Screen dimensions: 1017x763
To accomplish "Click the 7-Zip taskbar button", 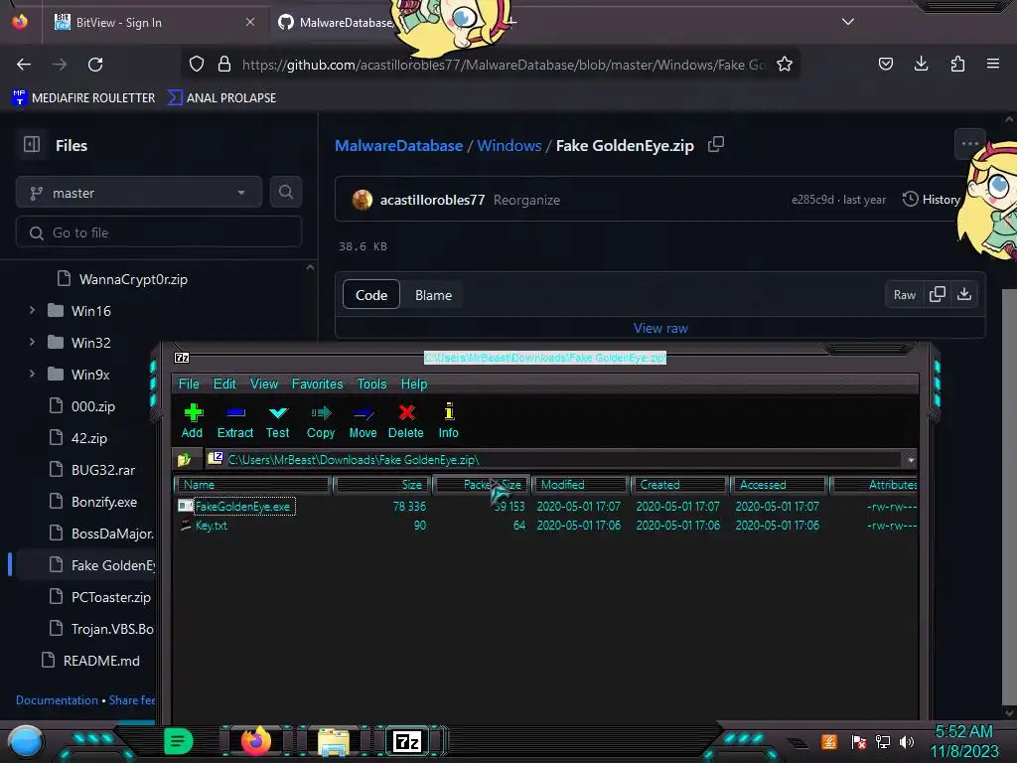I will (x=407, y=741).
